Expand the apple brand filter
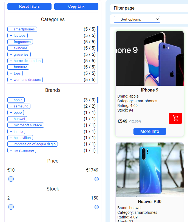Screen dimensions: 188x222 click(x=16, y=100)
